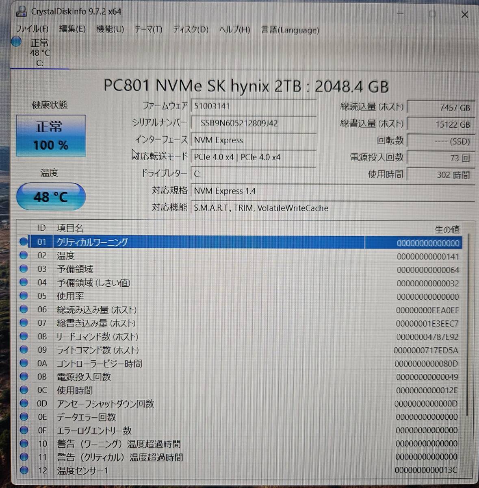Click the status dot beside クリティカルワーニング
The width and height of the screenshot is (479, 488).
pyautogui.click(x=24, y=241)
